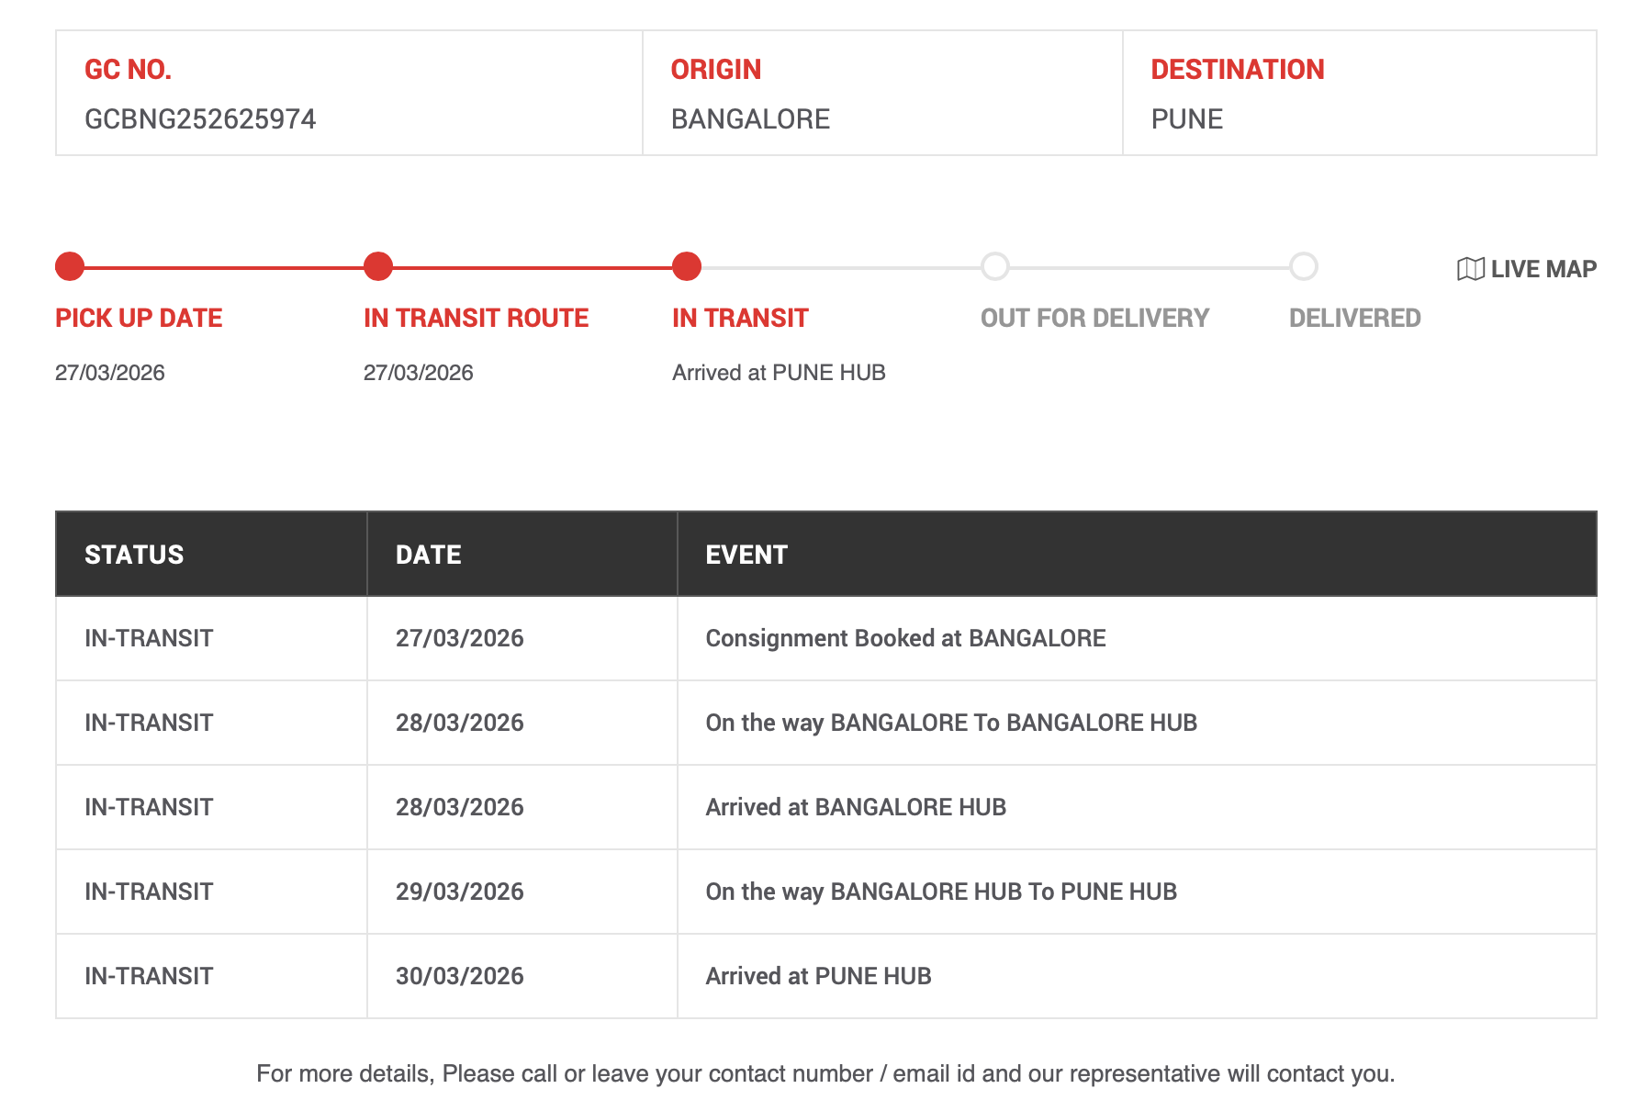Click the DESTINATION value PUNE
The height and width of the screenshot is (1111, 1638).
1186,119
